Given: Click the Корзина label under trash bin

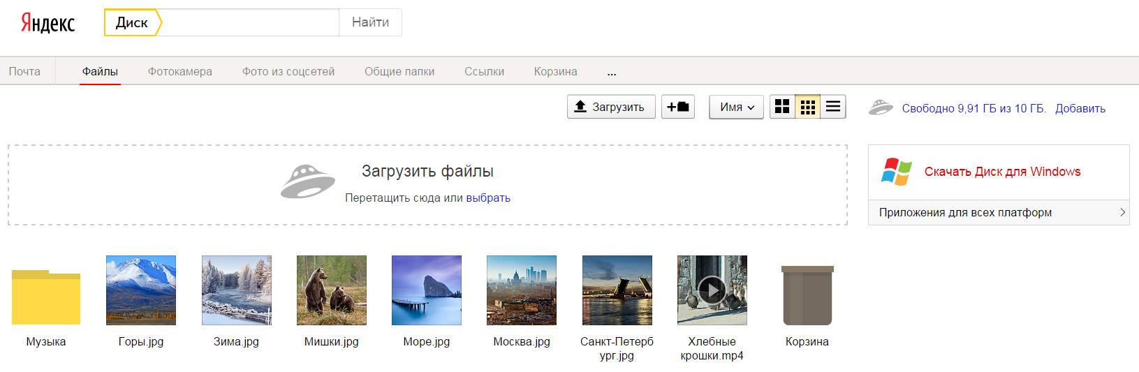Looking at the screenshot, I should click(x=807, y=341).
